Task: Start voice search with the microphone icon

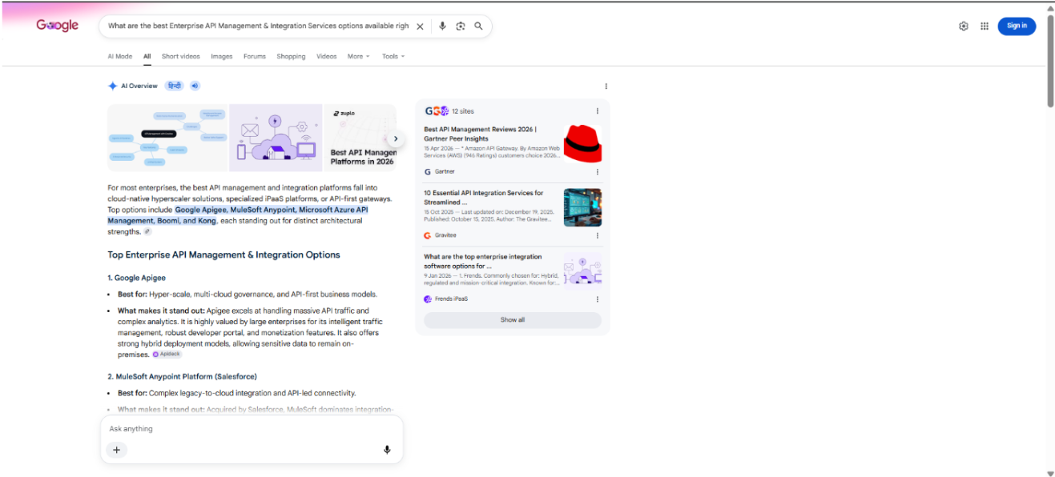Action: (x=442, y=26)
